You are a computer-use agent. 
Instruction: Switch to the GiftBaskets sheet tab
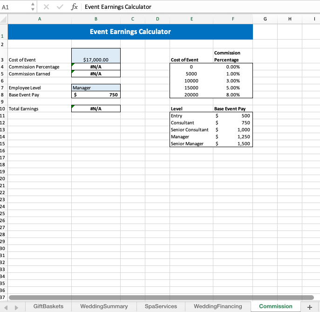[x=48, y=306]
